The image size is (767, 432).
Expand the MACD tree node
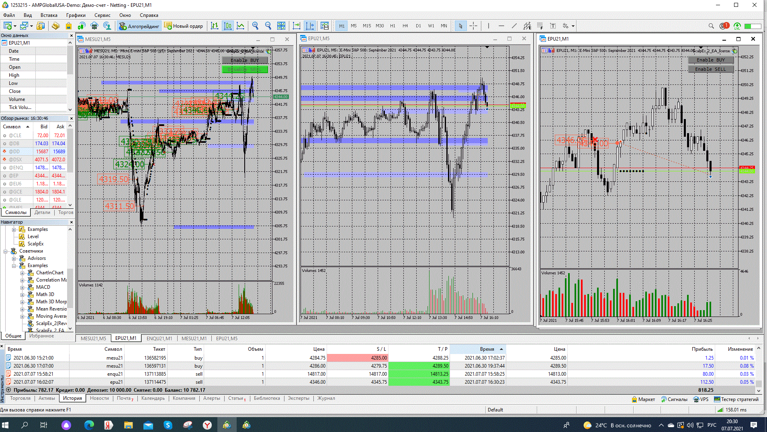[22, 287]
